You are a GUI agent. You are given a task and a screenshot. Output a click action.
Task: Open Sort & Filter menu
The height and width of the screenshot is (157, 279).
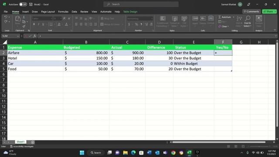coord(239,21)
